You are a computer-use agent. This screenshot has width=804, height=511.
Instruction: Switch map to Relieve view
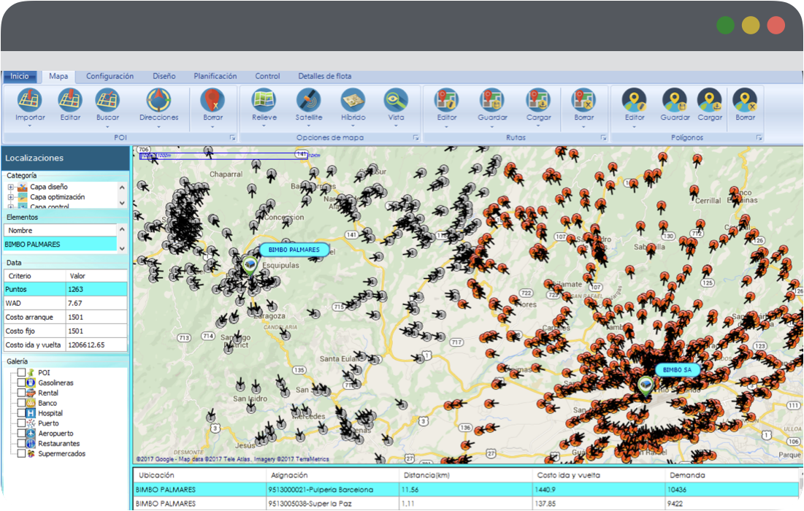coord(264,101)
